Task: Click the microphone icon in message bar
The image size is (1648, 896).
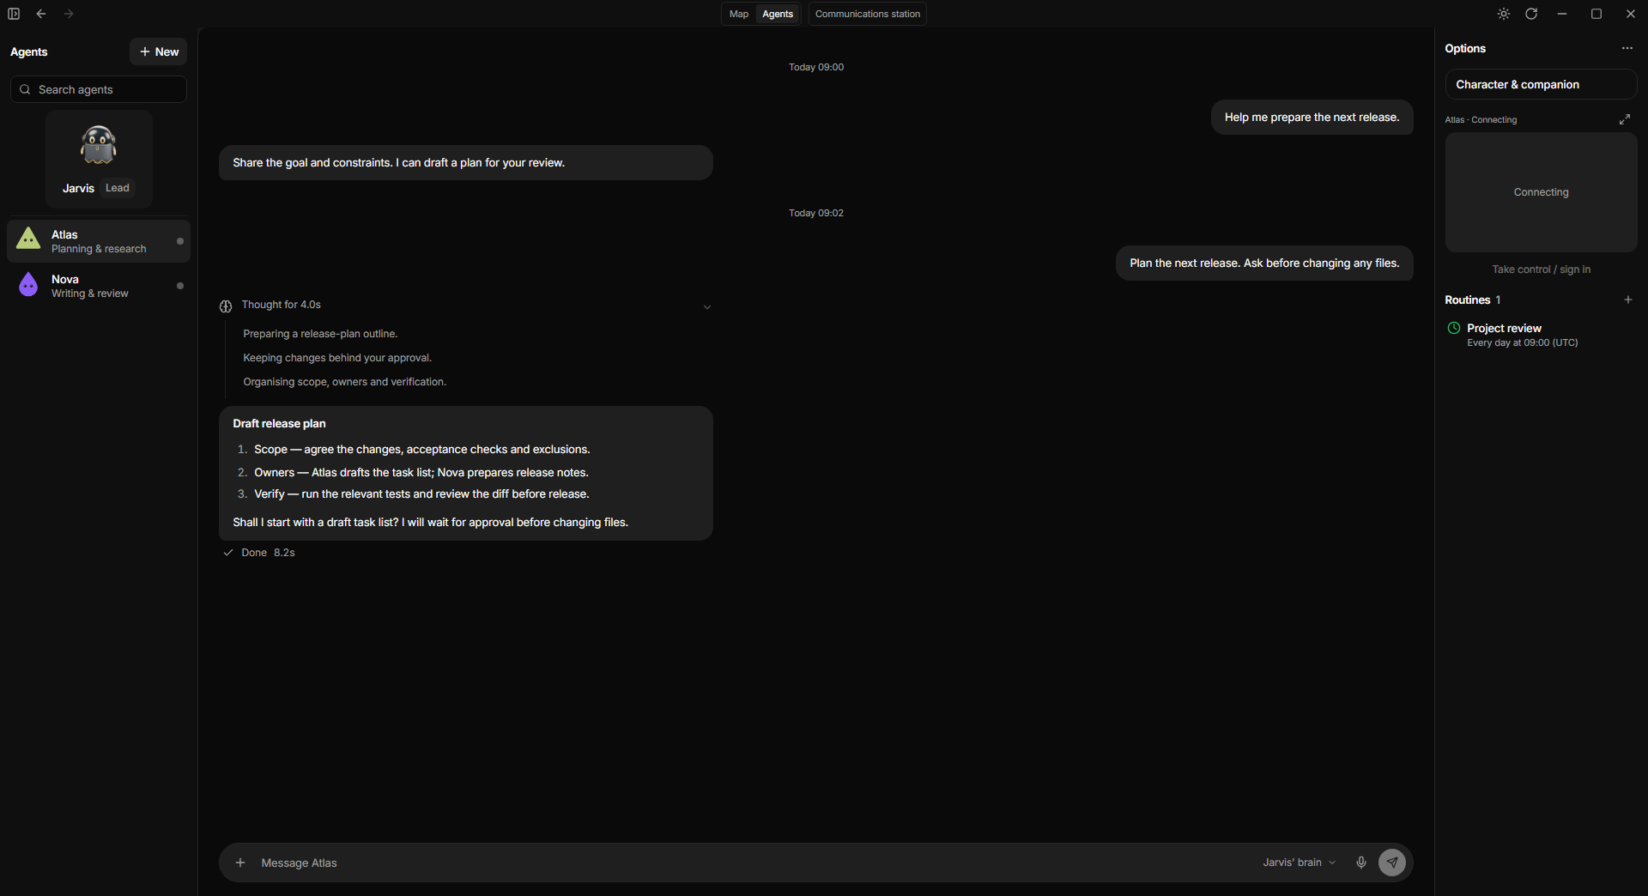Action: 1361,863
